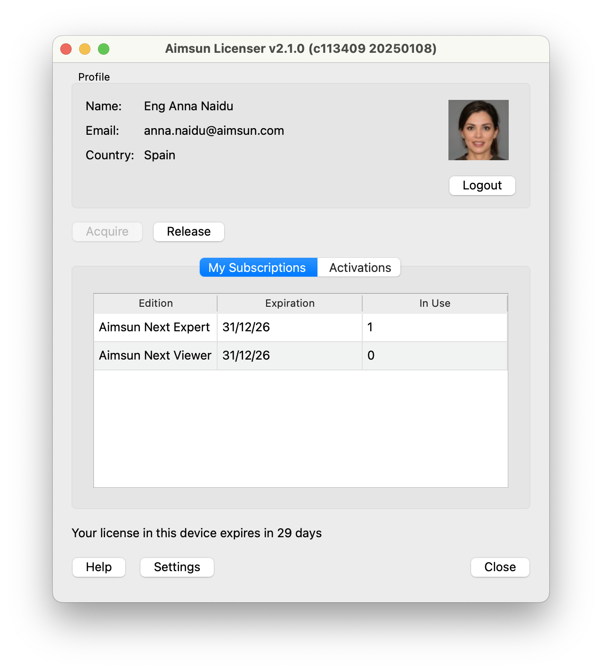This screenshot has width=602, height=672.
Task: Select the My Subscriptions tab
Action: click(258, 268)
